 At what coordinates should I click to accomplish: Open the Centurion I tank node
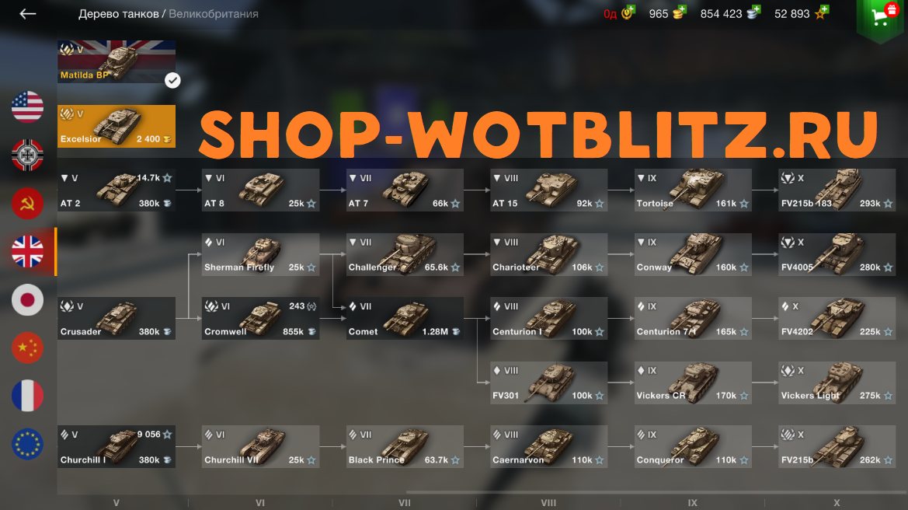pyautogui.click(x=548, y=318)
